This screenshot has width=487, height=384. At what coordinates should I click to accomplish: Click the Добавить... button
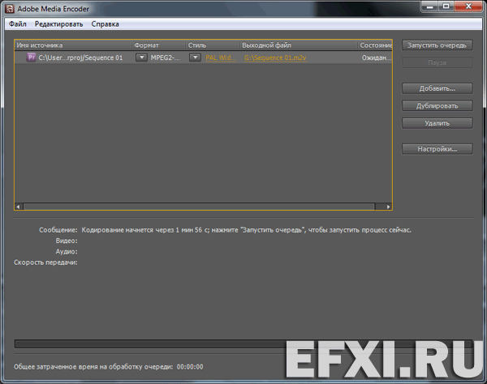pyautogui.click(x=437, y=88)
